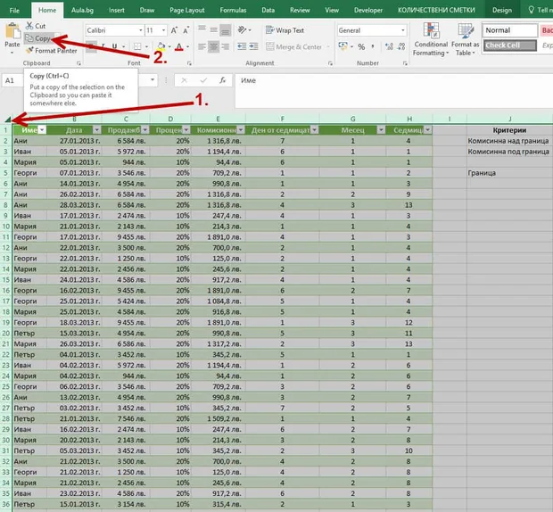Image resolution: width=553 pixels, height=512 pixels.
Task: Open the Комисионн column filter dropdown
Action: coord(241,130)
